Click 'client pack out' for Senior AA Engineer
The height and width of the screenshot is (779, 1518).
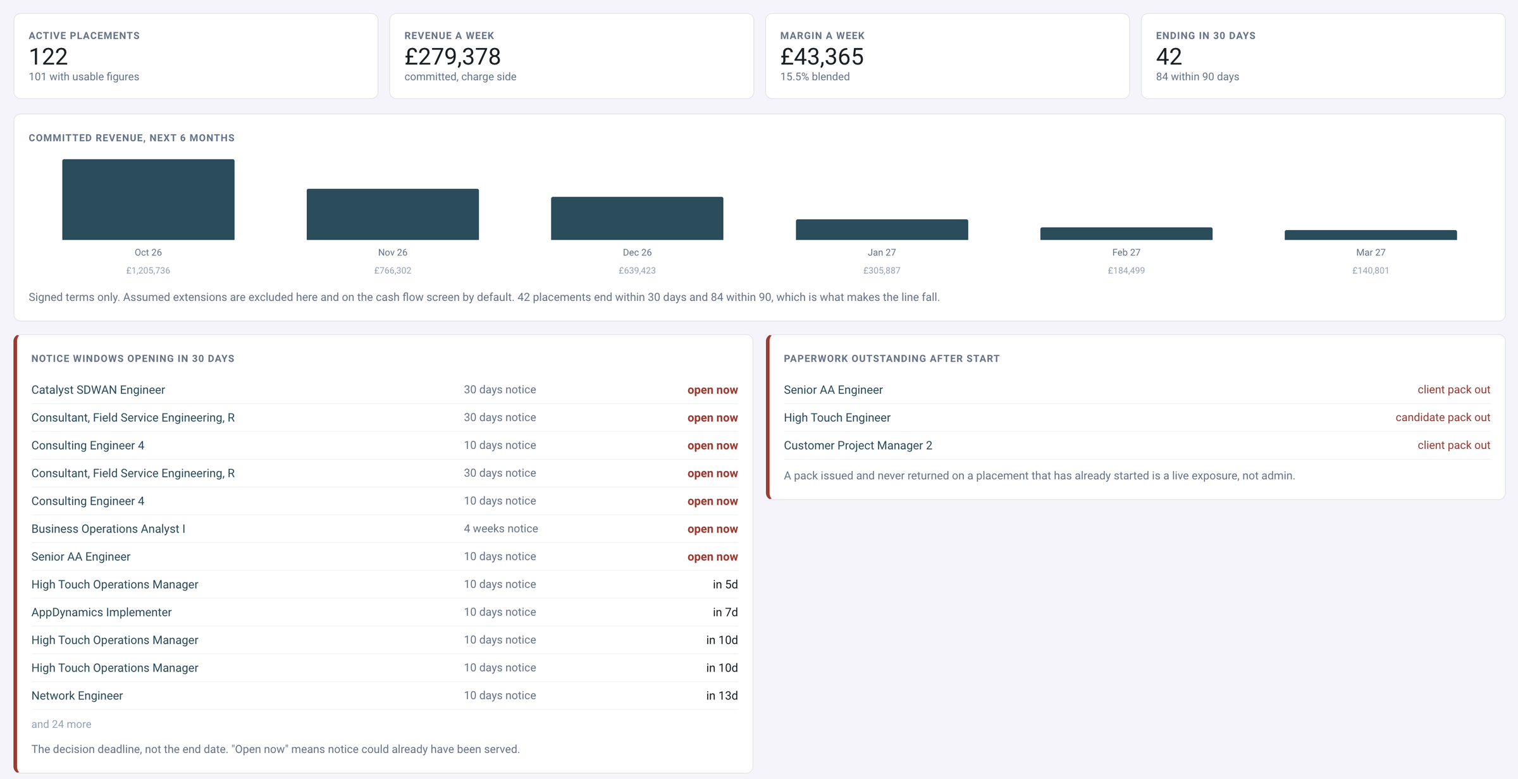click(1453, 390)
